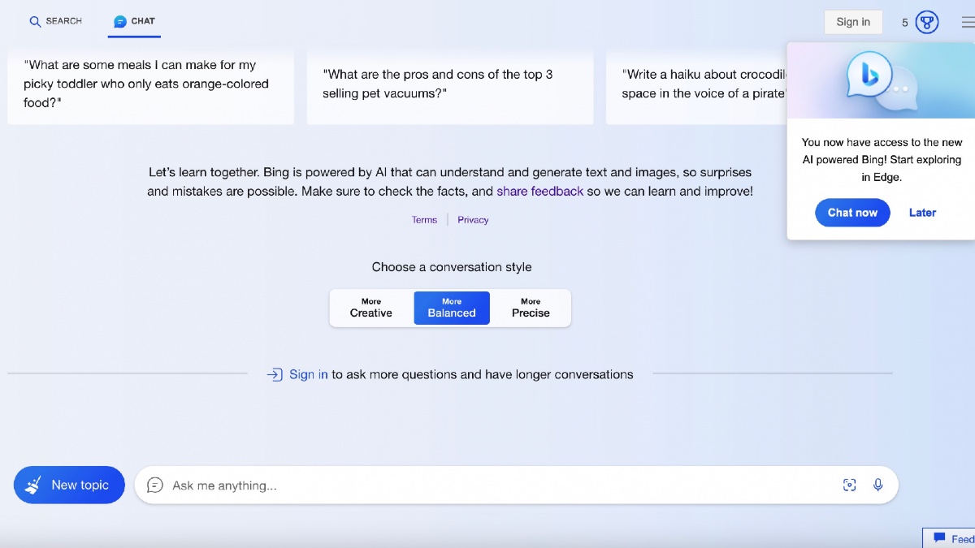
Task: Select the More Balanced conversation style
Action: pos(452,307)
